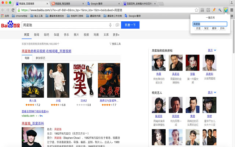Click the columns extension icon beside star
This screenshot has height=147, width=235.
click(202, 10)
